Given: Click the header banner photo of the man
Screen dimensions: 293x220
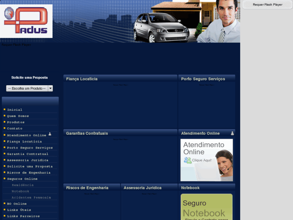Looking at the screenshot, I should pos(218,21).
